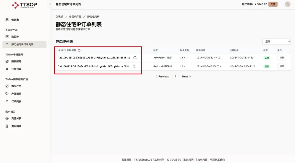Click the 仪表板 breadcrumb link
The width and height of the screenshot is (295, 163).
(59, 17)
